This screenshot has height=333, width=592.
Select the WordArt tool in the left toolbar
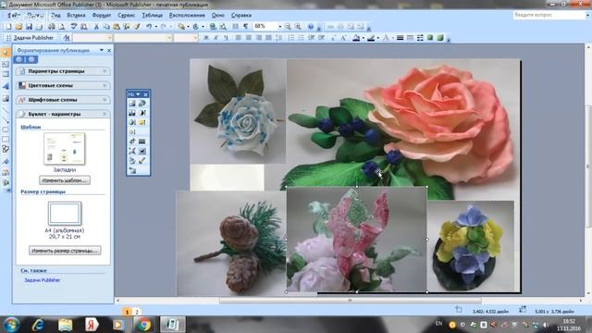point(6,86)
